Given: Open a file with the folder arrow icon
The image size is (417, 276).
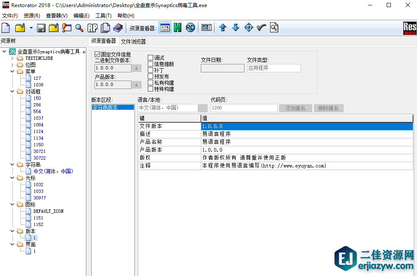Looking at the screenshot, I should point(20,28).
